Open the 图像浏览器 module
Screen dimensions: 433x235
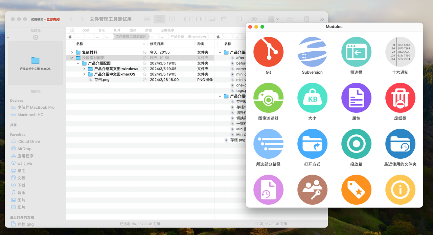268,98
